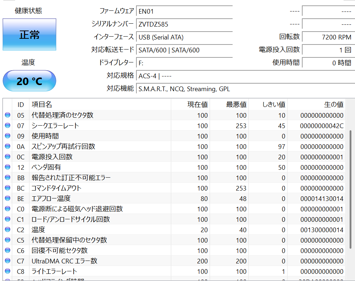Select the コマンドタイムアウト row
This screenshot has width=355, height=281.
tap(174, 188)
